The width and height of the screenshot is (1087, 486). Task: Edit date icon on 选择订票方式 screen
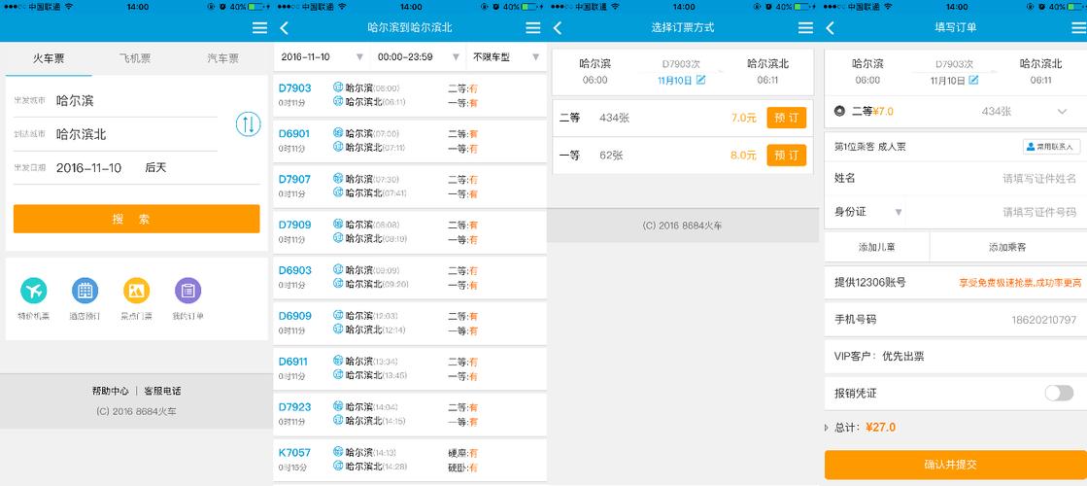(700, 80)
